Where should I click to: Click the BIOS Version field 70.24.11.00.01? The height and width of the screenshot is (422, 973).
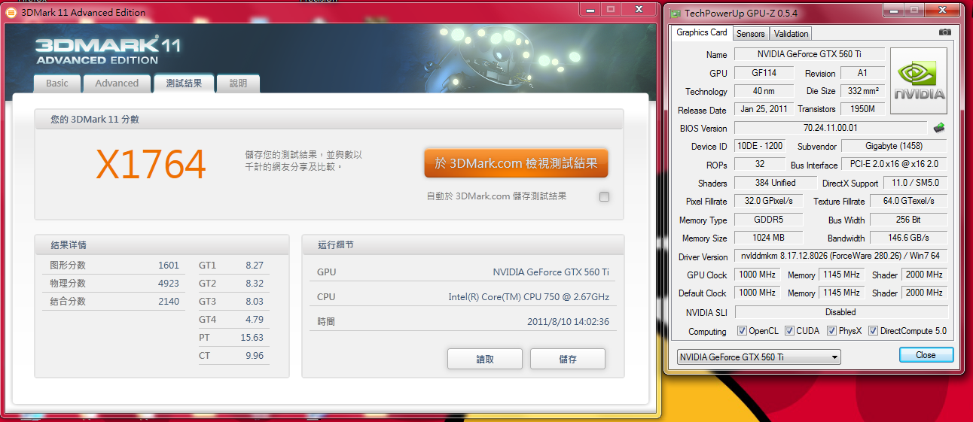(831, 128)
